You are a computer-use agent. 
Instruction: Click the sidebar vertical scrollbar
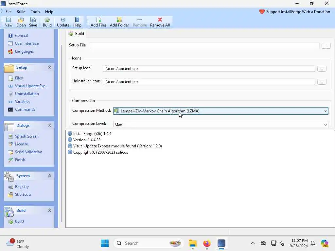tap(61, 133)
